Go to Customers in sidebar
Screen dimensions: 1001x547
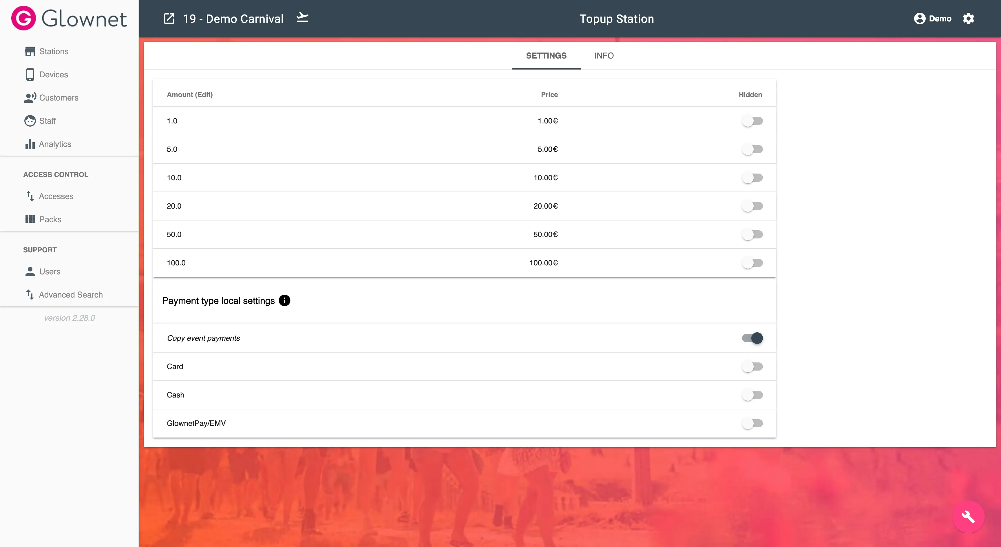[x=59, y=98]
